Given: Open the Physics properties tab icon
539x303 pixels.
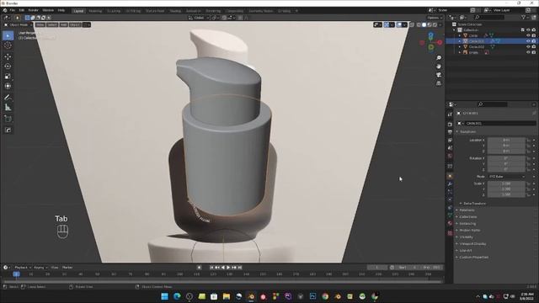Looking at the screenshot, I should pyautogui.click(x=450, y=199).
